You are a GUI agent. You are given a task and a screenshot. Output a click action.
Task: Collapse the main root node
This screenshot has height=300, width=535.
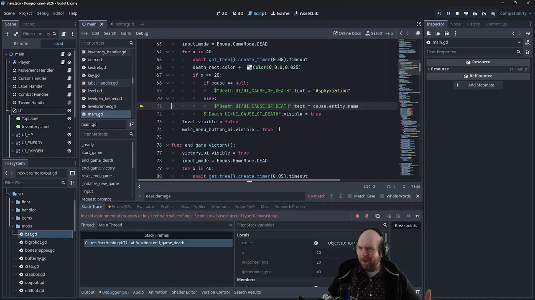6,54
